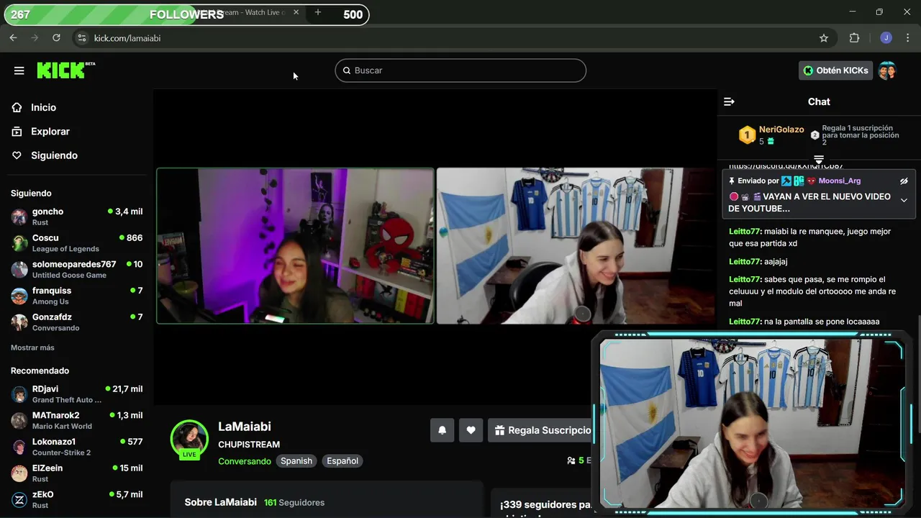Screen dimensions: 921x518
Task: Toggle notifications bell for LaMaiabi
Action: pyautogui.click(x=443, y=430)
